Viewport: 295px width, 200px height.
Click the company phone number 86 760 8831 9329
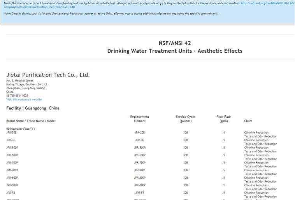17,96
